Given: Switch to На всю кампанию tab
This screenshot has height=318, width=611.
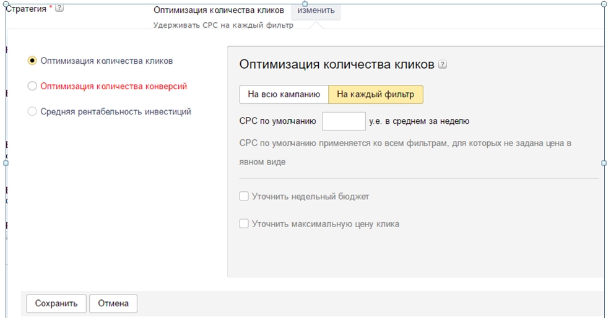Looking at the screenshot, I should click(x=284, y=95).
